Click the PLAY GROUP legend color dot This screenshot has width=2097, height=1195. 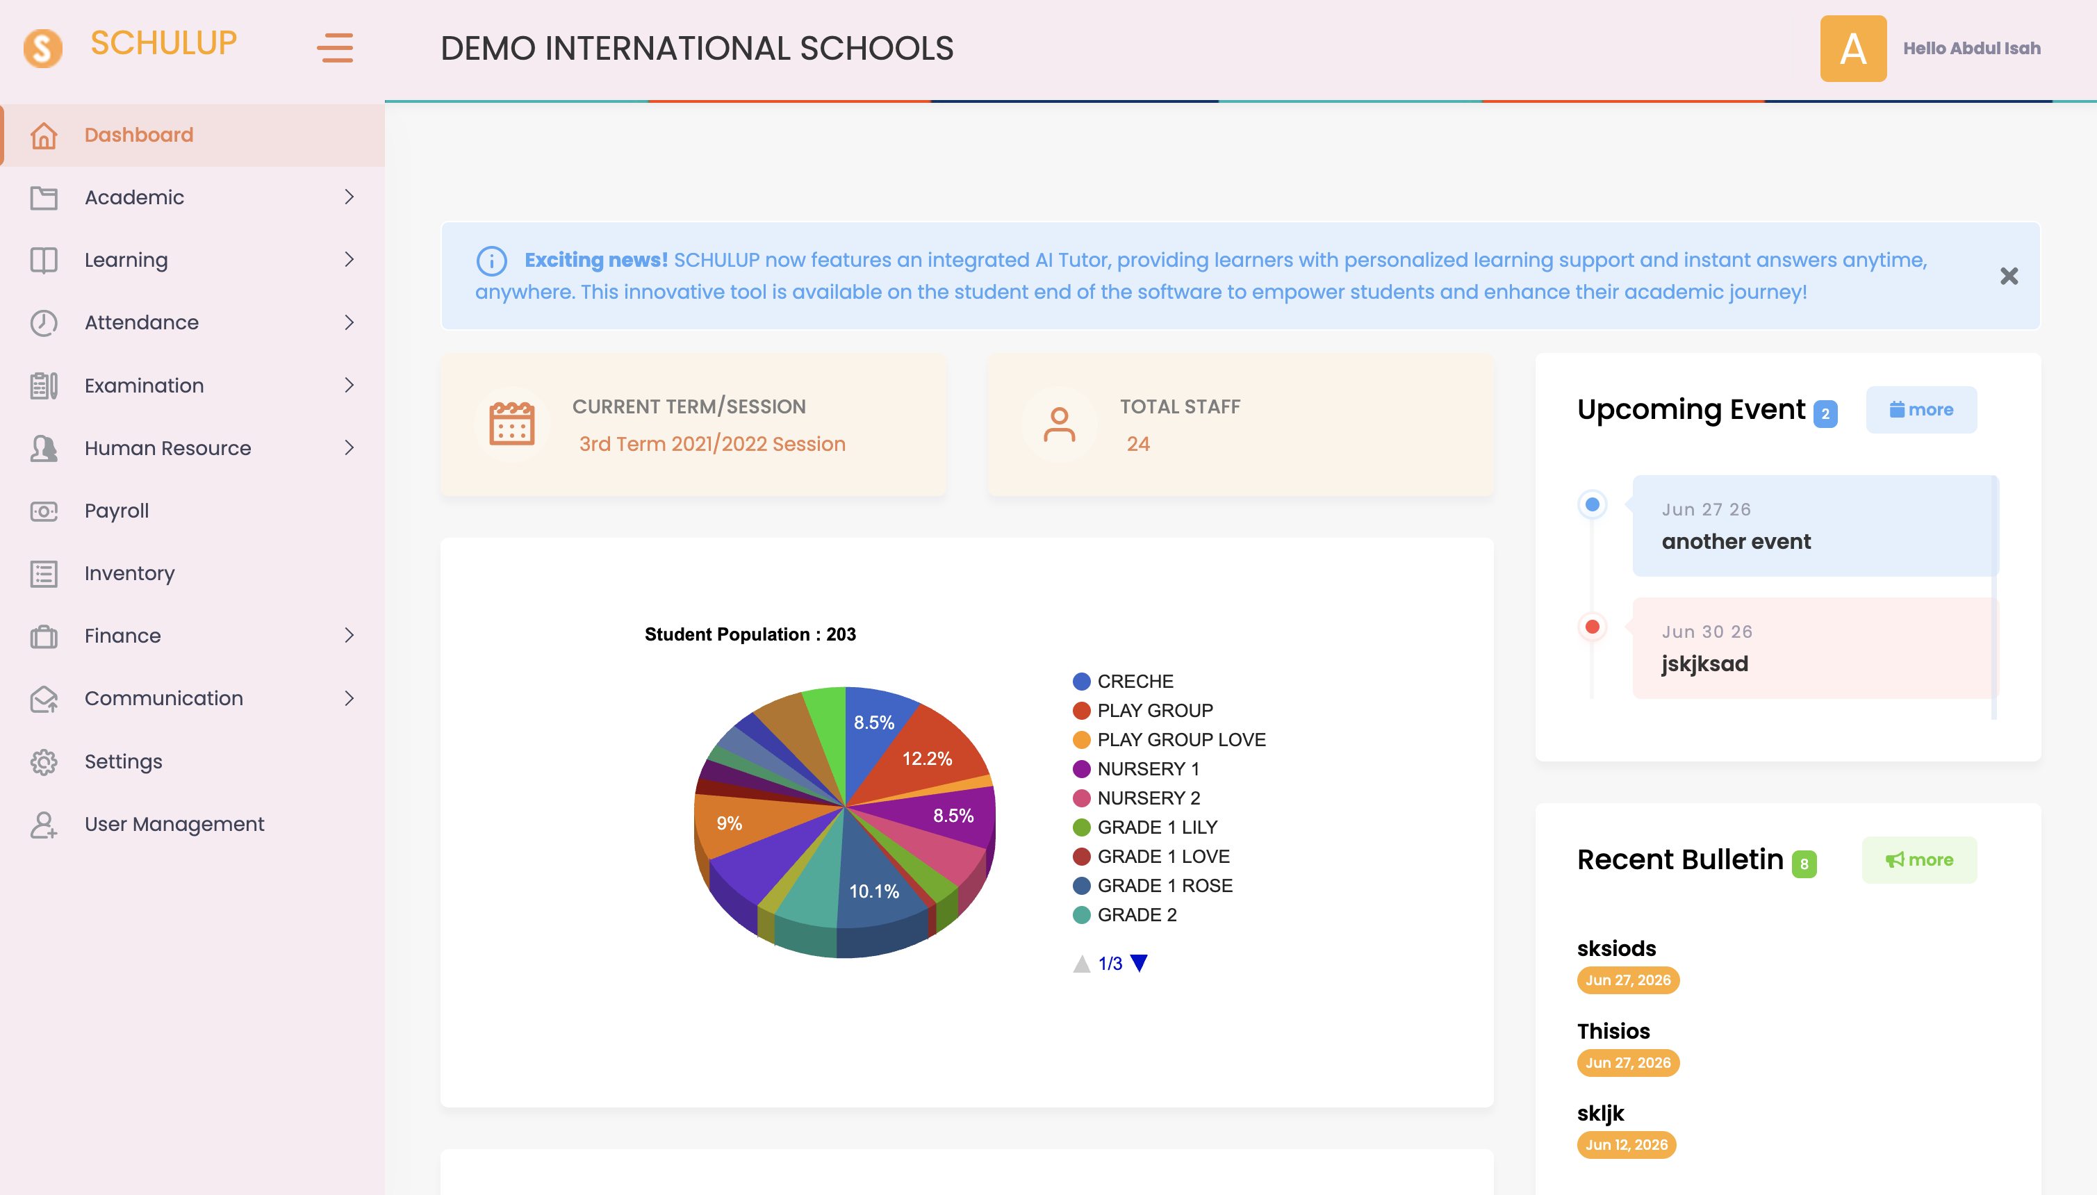[x=1081, y=711]
